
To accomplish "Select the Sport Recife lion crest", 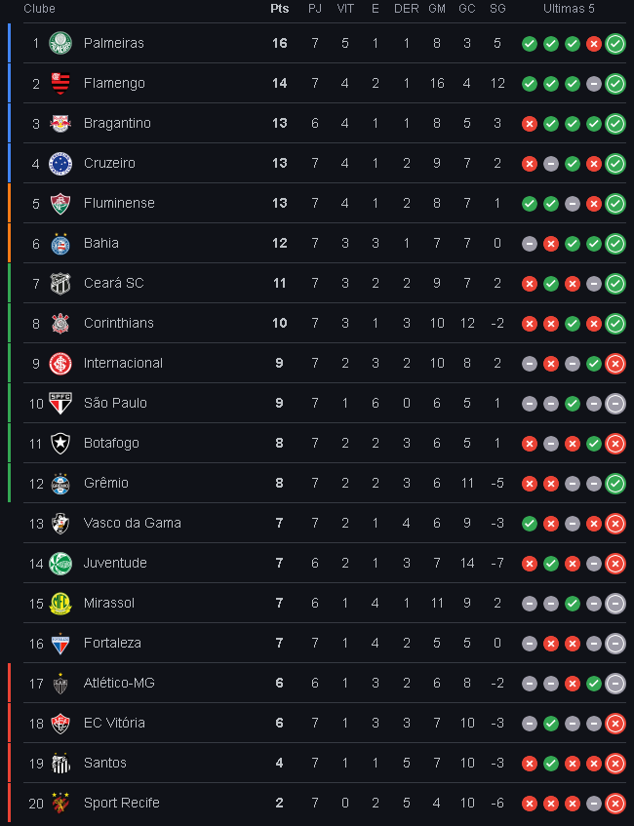I will point(60,804).
